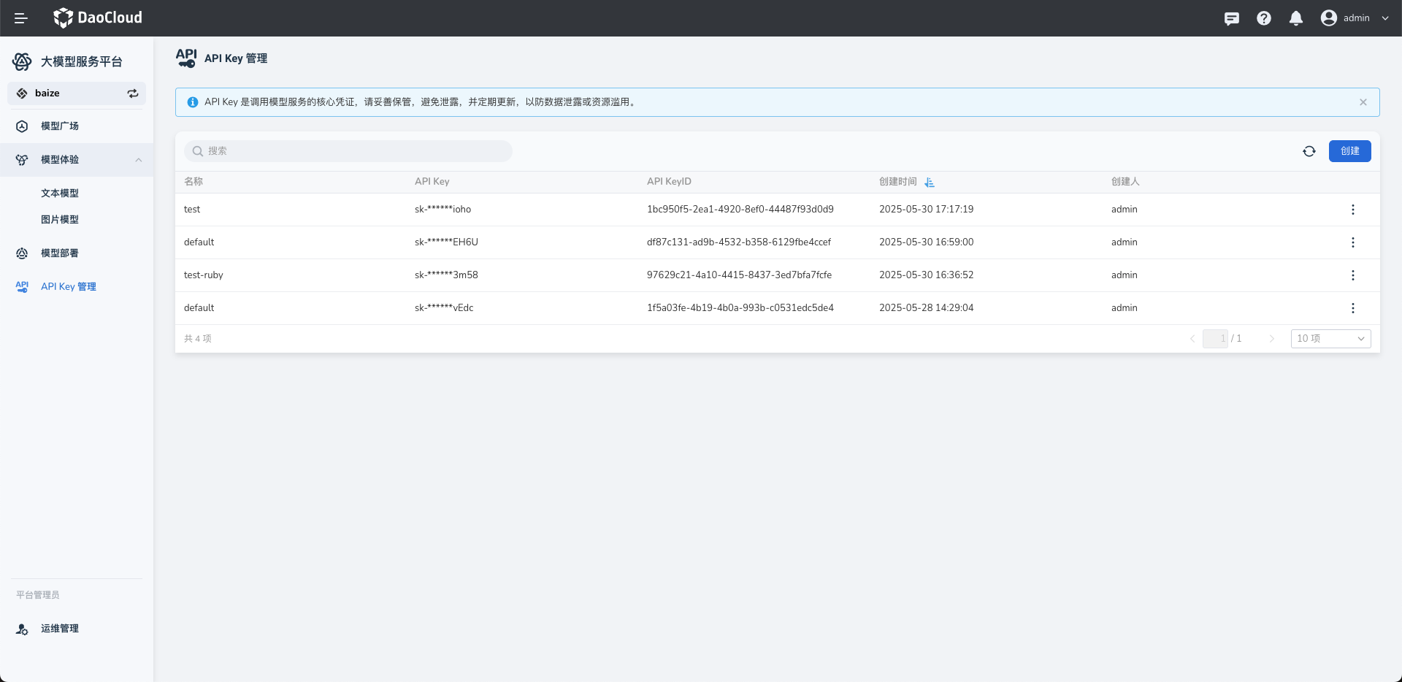Click the help question mark icon
Screen dimensions: 1402x682
click(x=1263, y=18)
